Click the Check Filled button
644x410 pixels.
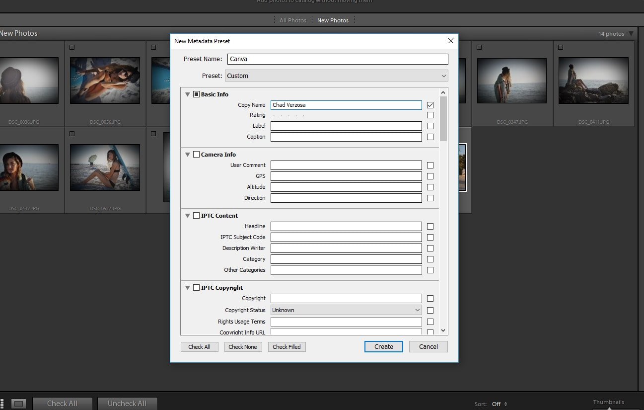pos(286,346)
